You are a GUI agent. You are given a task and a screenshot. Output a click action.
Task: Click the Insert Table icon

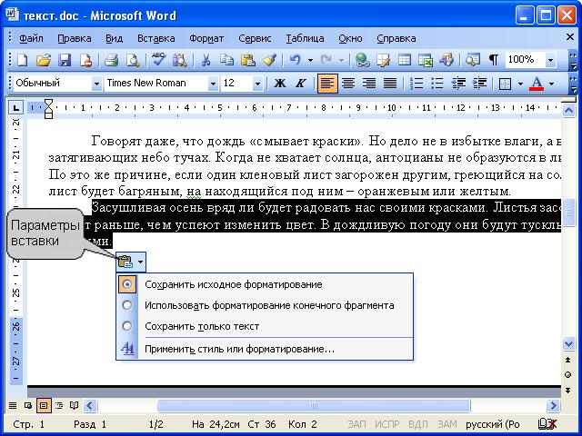404,60
